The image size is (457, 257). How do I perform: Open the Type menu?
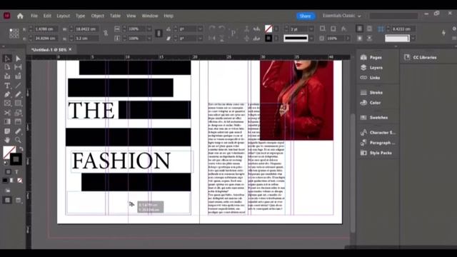point(80,16)
